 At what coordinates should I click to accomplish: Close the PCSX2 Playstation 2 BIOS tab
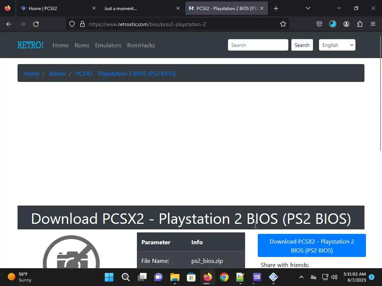(x=262, y=8)
